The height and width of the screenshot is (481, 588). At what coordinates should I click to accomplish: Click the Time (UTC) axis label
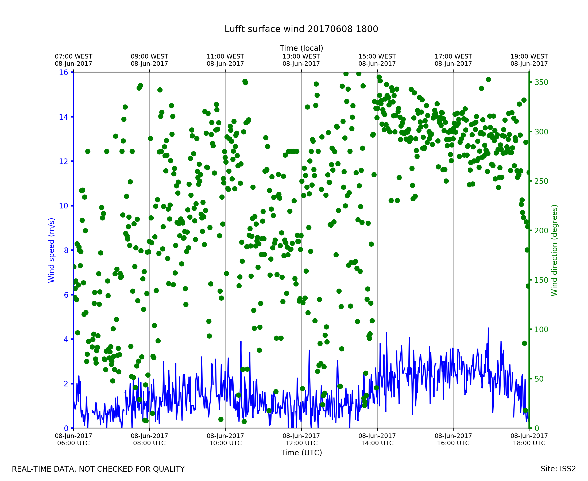301,452
